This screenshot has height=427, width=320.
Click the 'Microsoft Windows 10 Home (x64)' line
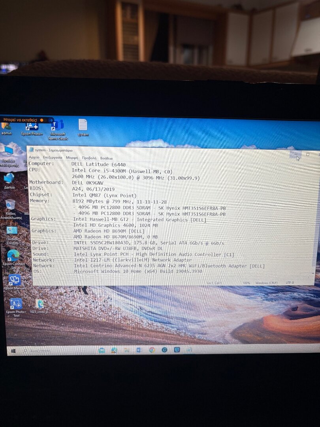pos(138,271)
